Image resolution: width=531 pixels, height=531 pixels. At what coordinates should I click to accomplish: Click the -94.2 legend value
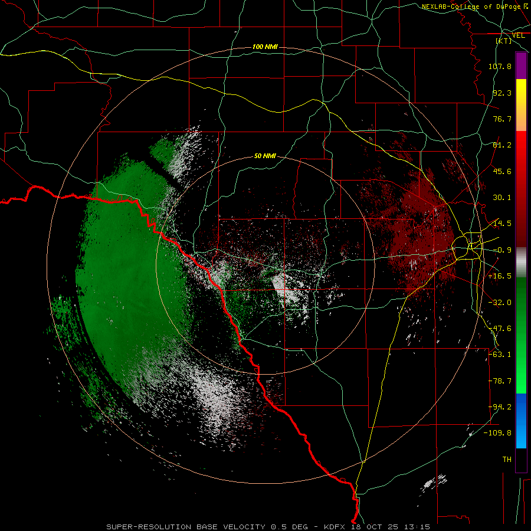pyautogui.click(x=500, y=407)
